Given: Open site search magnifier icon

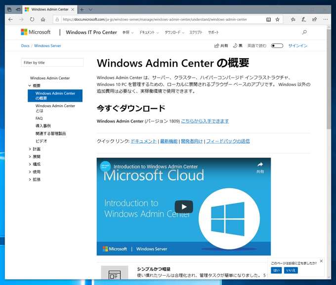Looking at the screenshot, I should [304, 33].
